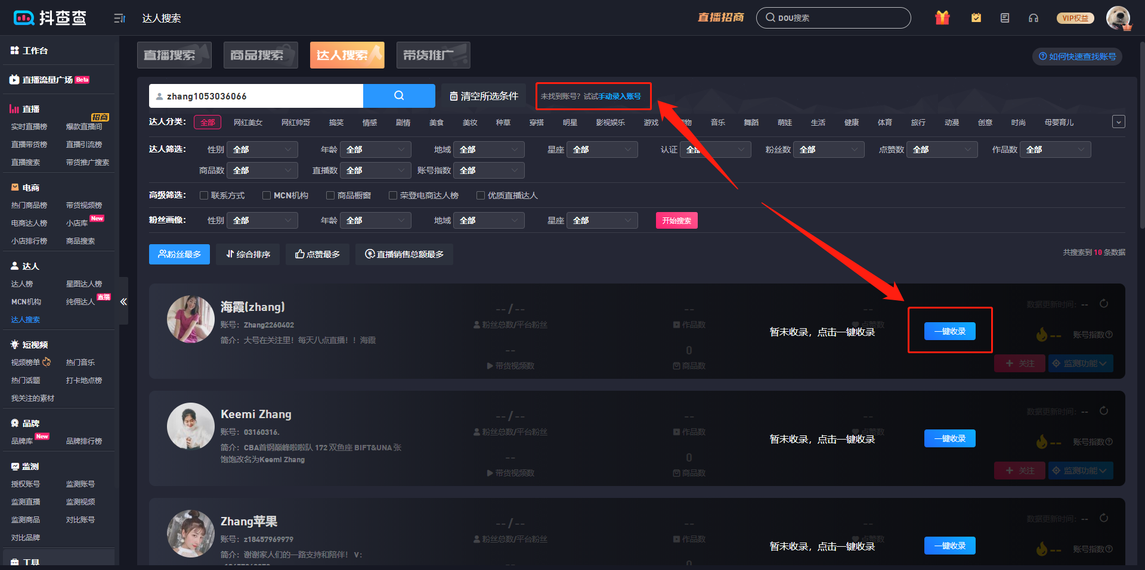Switch to the 商品搜索 tab
The width and height of the screenshot is (1145, 570).
261,55
